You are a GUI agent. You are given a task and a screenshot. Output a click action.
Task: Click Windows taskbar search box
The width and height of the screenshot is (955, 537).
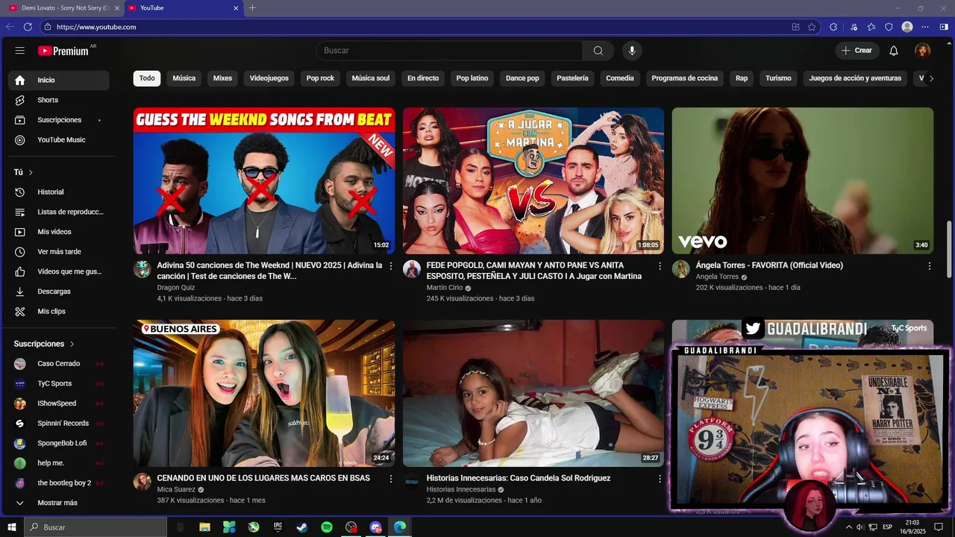95,527
